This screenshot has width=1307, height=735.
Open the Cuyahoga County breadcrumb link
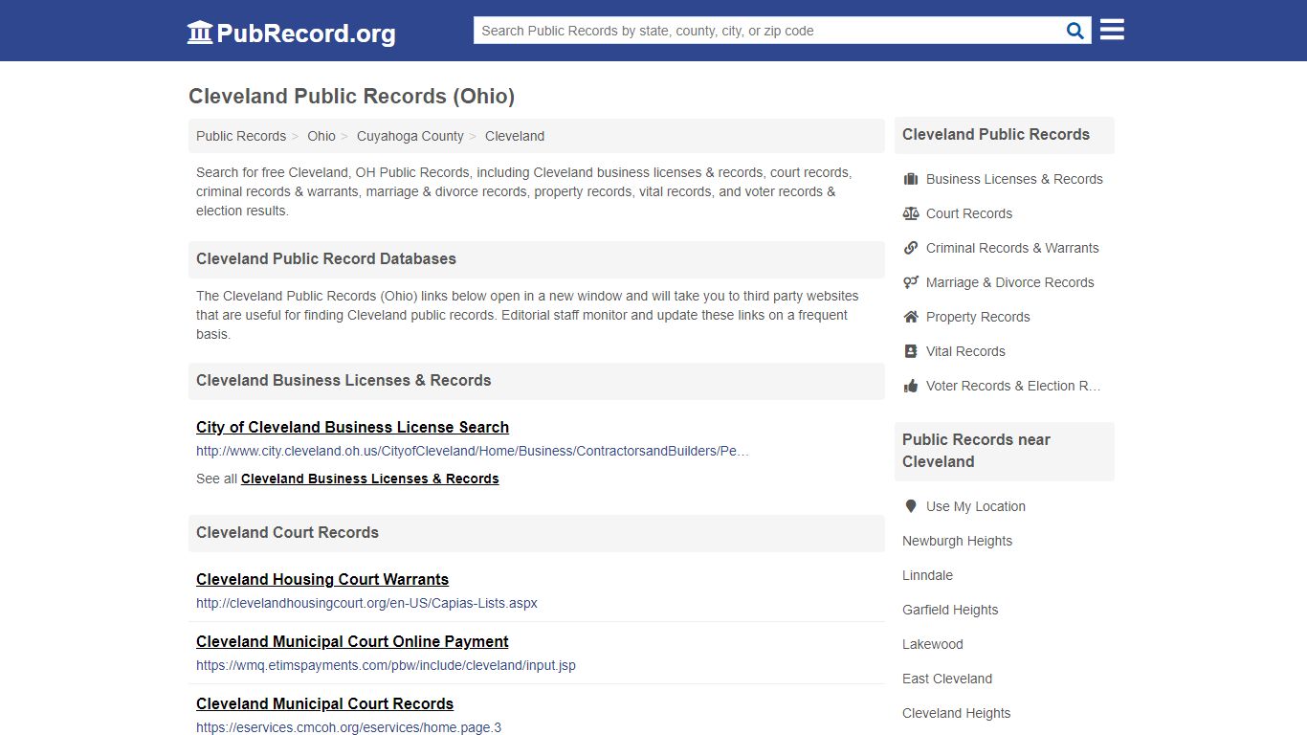(x=410, y=136)
